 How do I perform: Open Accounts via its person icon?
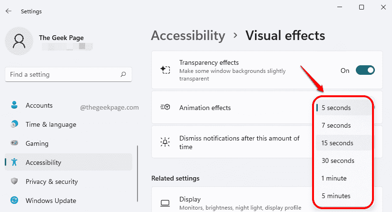[14, 105]
